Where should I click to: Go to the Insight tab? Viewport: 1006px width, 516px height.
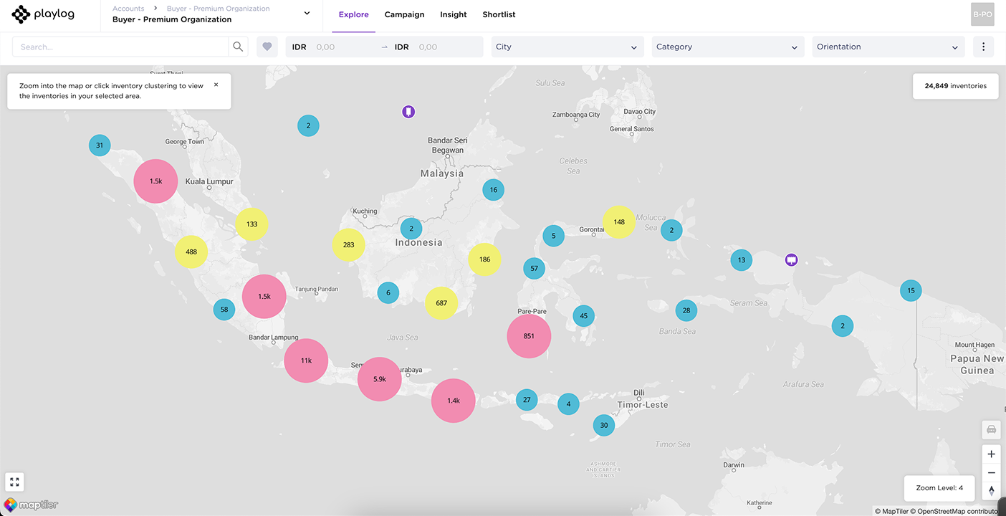[x=454, y=14]
